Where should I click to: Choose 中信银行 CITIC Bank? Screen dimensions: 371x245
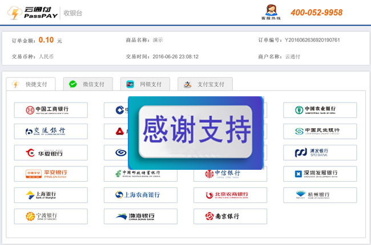click(x=230, y=175)
